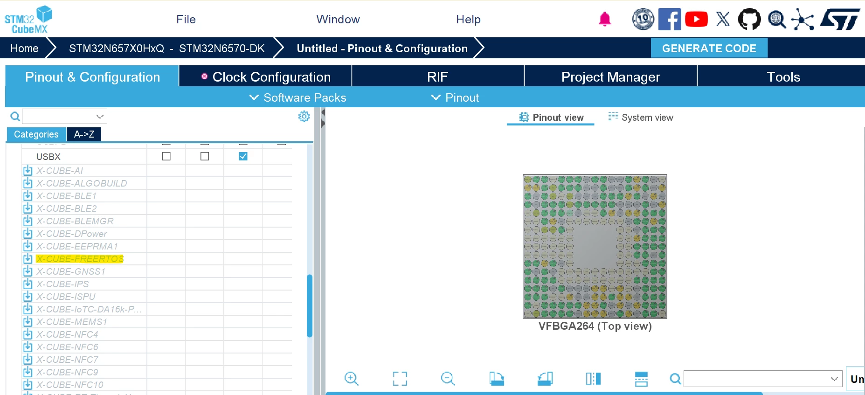Open the pin search dropdown below the chip
Screen dimensions: 865x395
(834, 379)
